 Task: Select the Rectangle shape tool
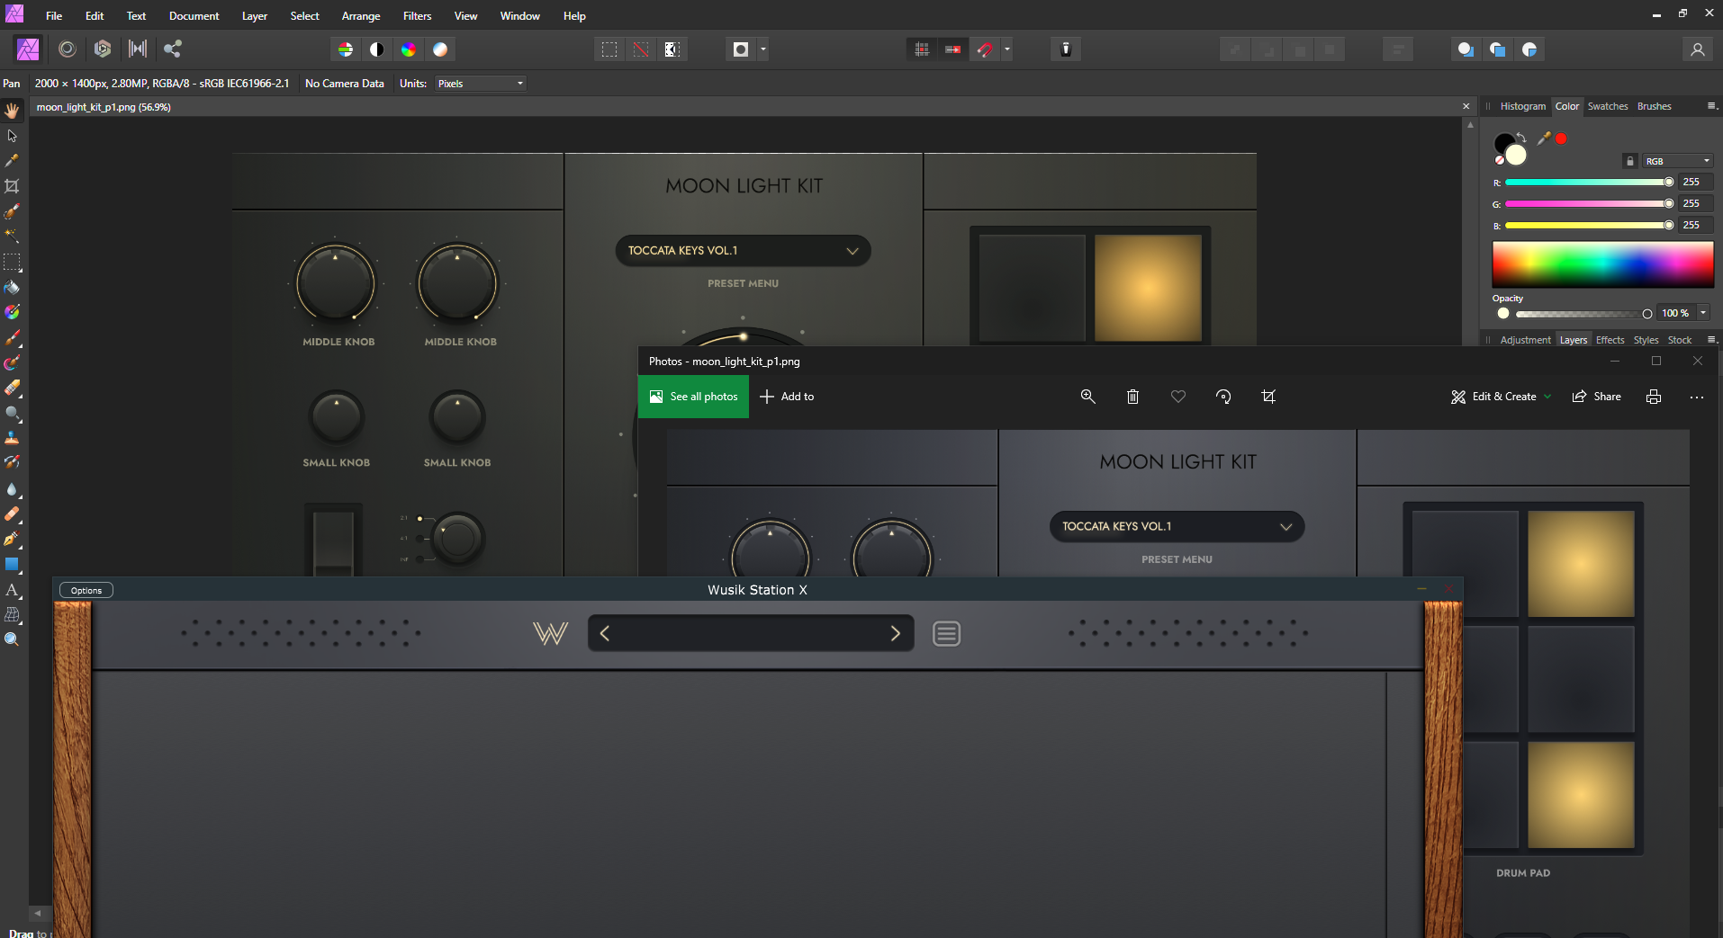click(12, 565)
